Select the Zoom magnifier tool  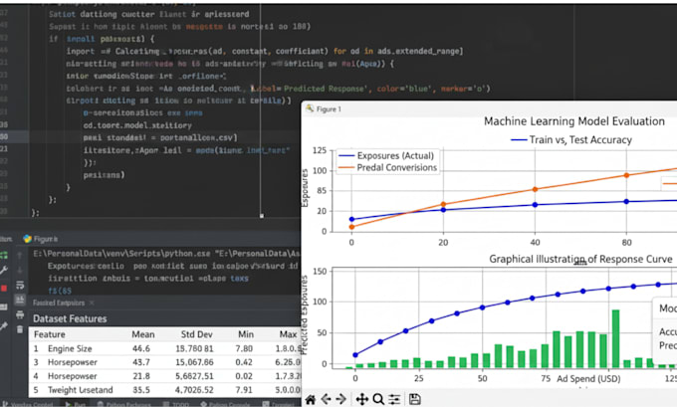(378, 400)
